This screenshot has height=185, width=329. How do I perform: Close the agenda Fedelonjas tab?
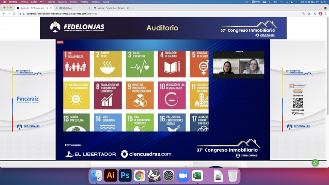pos(128,8)
